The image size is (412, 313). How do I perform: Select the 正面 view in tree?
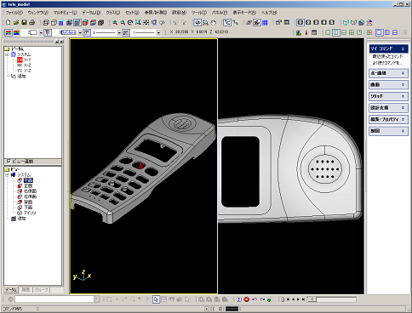pyautogui.click(x=28, y=185)
